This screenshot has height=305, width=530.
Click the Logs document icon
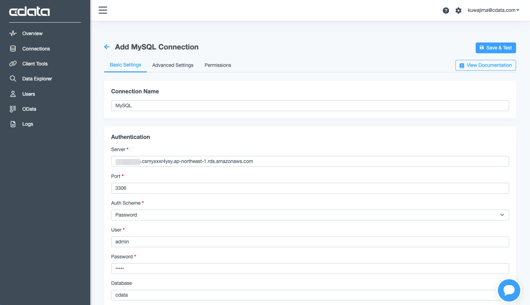[x=13, y=124]
